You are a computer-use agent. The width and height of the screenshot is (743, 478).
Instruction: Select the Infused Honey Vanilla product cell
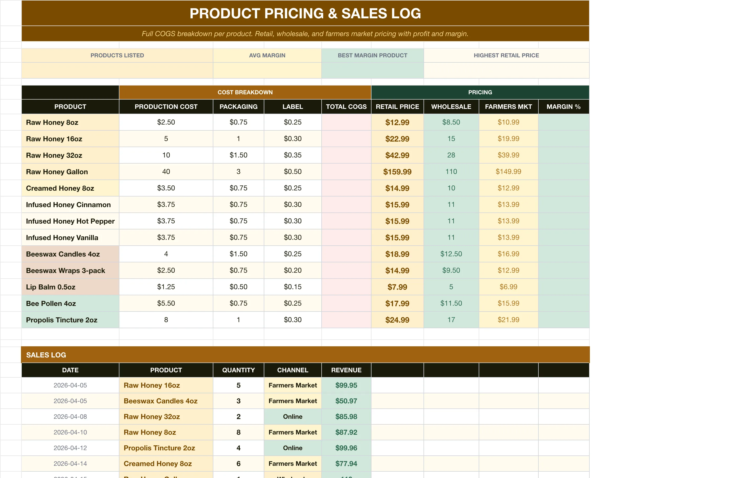pos(70,237)
